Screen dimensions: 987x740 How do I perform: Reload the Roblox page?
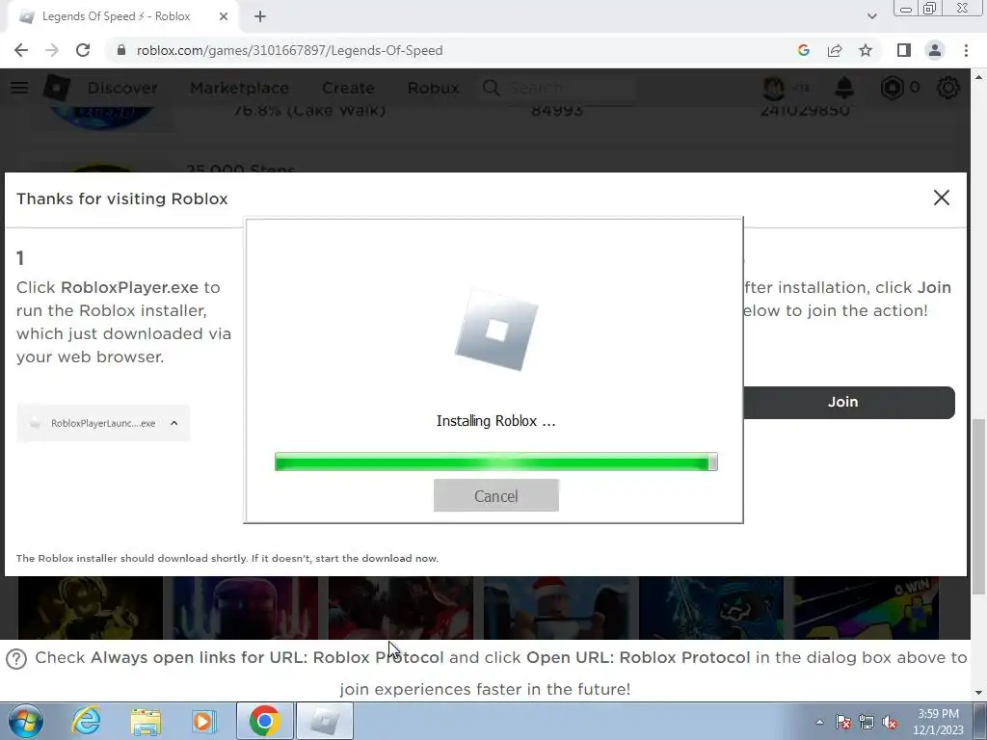[x=83, y=50]
